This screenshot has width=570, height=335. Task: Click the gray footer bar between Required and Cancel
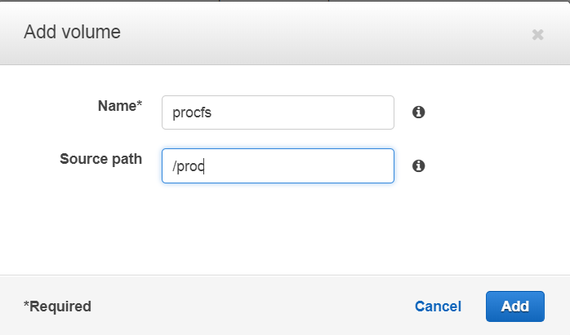click(x=245, y=306)
